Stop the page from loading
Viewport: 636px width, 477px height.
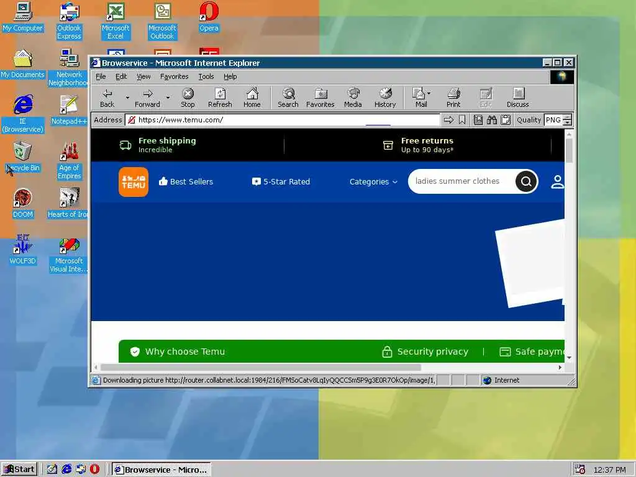[188, 98]
